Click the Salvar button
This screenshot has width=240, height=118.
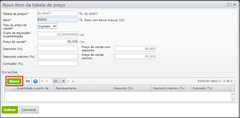click(10, 110)
